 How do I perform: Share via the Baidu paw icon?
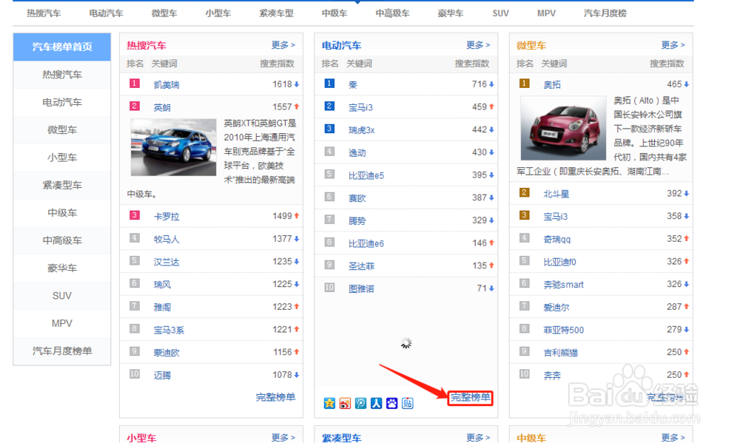click(391, 403)
